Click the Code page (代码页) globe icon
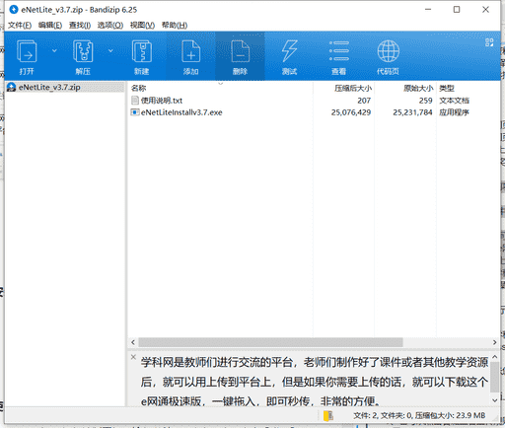The image size is (505, 428). click(x=389, y=51)
